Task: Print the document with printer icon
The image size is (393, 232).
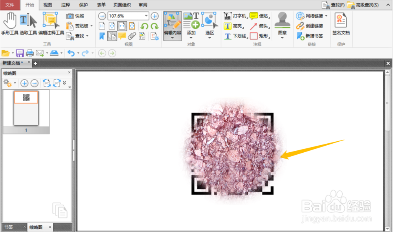Action: 29,53
